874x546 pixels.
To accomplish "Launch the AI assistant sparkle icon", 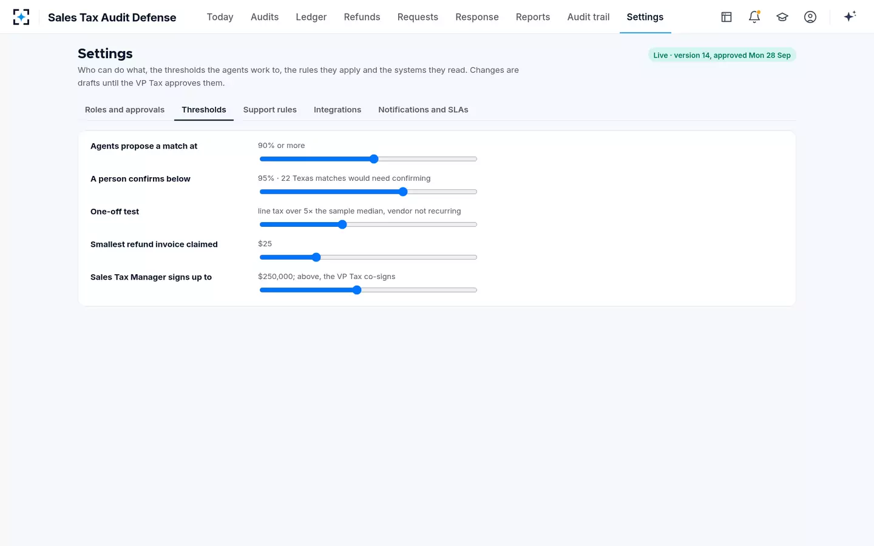I will coord(850,16).
